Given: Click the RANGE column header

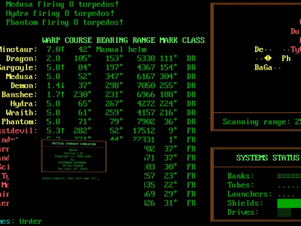Looking at the screenshot, I should (143, 40).
